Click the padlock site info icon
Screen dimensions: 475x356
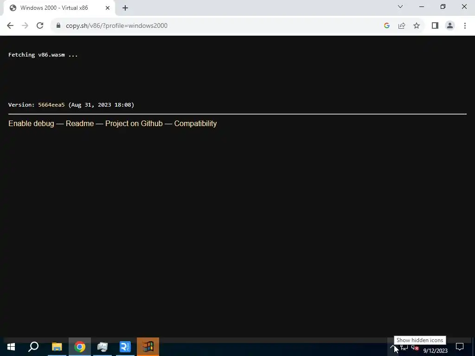58,25
